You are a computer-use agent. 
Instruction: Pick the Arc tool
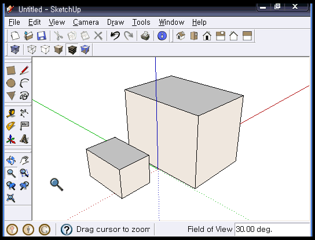coord(24,83)
